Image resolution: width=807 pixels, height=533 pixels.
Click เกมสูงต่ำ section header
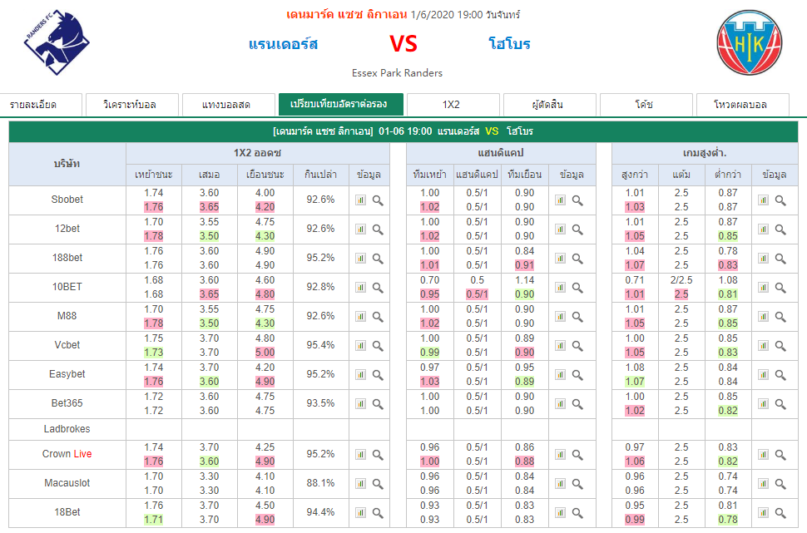click(705, 153)
